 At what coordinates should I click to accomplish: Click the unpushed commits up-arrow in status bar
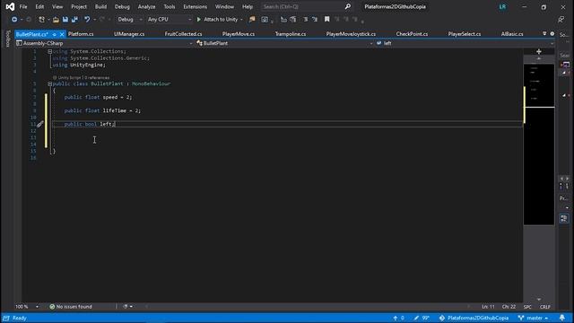click(396, 318)
